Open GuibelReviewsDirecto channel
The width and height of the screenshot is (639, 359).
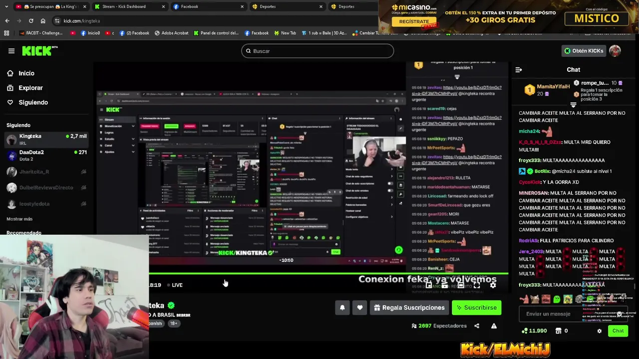pyautogui.click(x=46, y=187)
